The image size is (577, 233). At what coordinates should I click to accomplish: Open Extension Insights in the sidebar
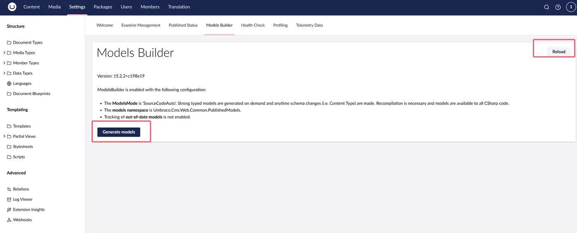(29, 210)
